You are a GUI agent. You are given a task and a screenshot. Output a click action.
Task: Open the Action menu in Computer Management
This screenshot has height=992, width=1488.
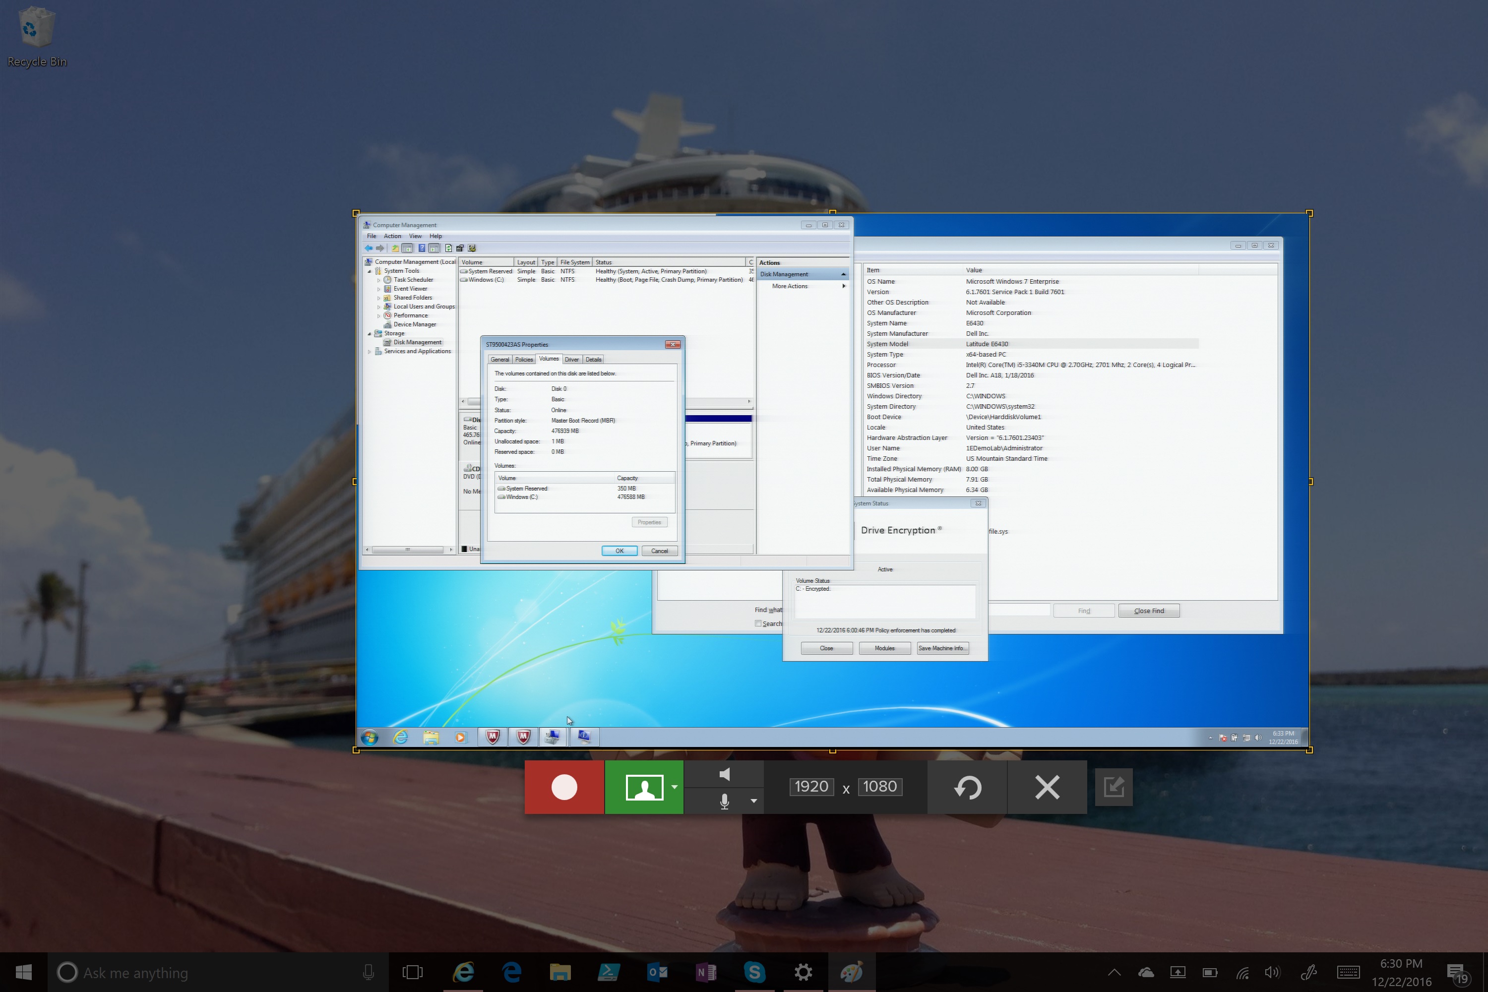tap(392, 236)
